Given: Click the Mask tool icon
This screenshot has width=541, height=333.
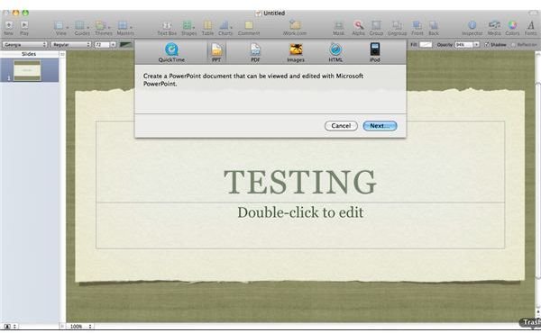Looking at the screenshot, I should [338, 28].
